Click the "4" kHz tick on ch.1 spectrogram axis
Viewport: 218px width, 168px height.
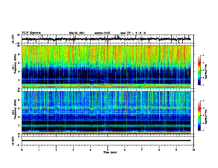tap(19, 72)
